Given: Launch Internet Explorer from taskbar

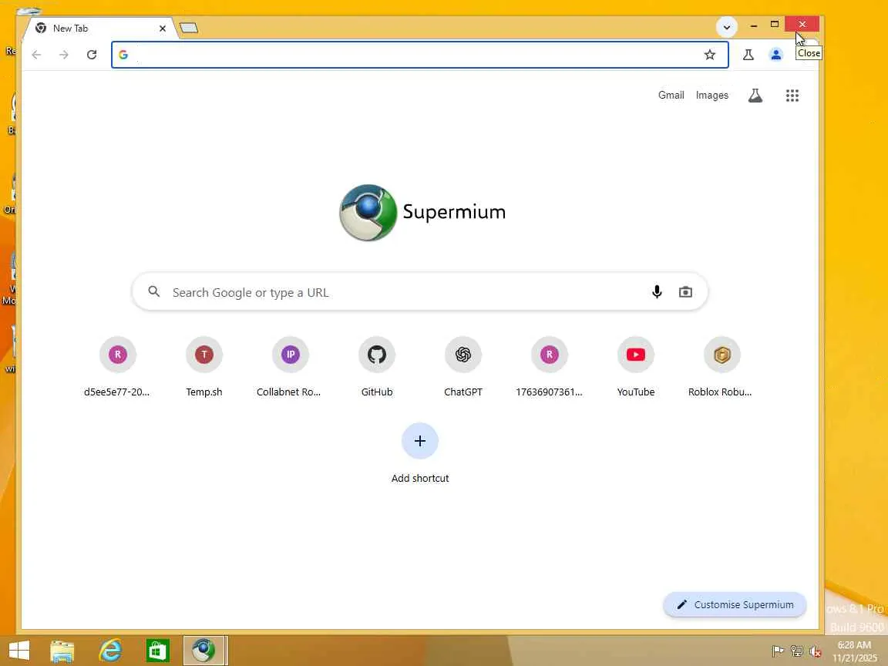Looking at the screenshot, I should click(x=110, y=650).
